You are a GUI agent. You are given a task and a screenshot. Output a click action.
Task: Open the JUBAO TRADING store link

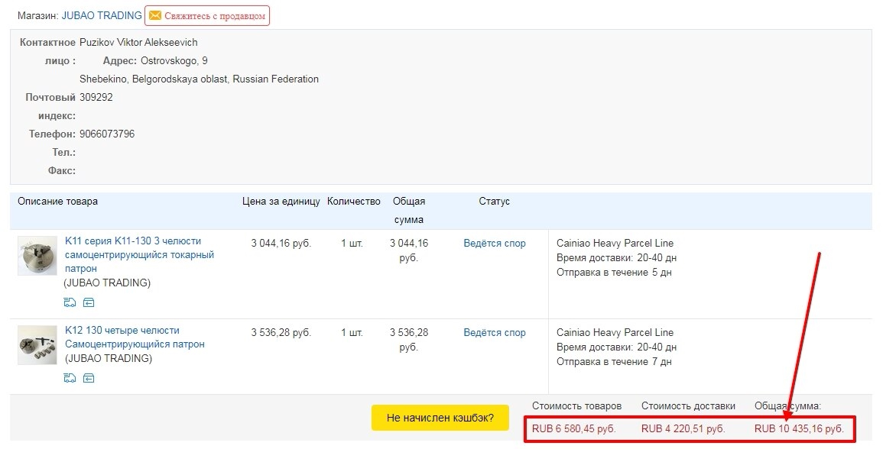point(102,15)
